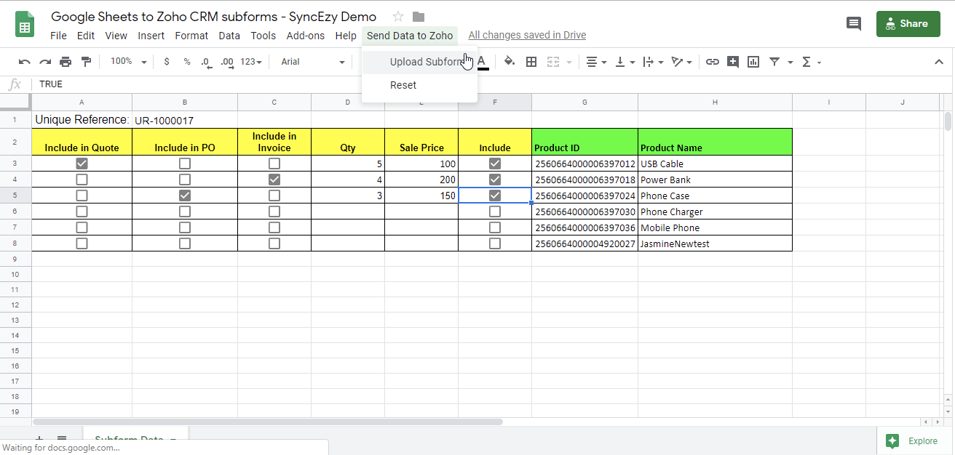The width and height of the screenshot is (955, 455).
Task: Select the paint format roller icon
Action: (x=86, y=63)
